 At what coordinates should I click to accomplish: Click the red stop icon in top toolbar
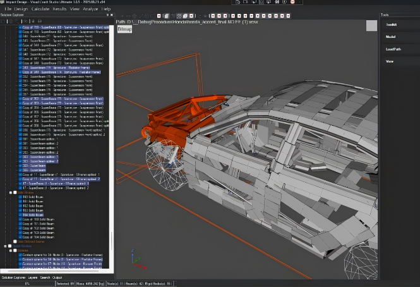pyautogui.click(x=292, y=3)
